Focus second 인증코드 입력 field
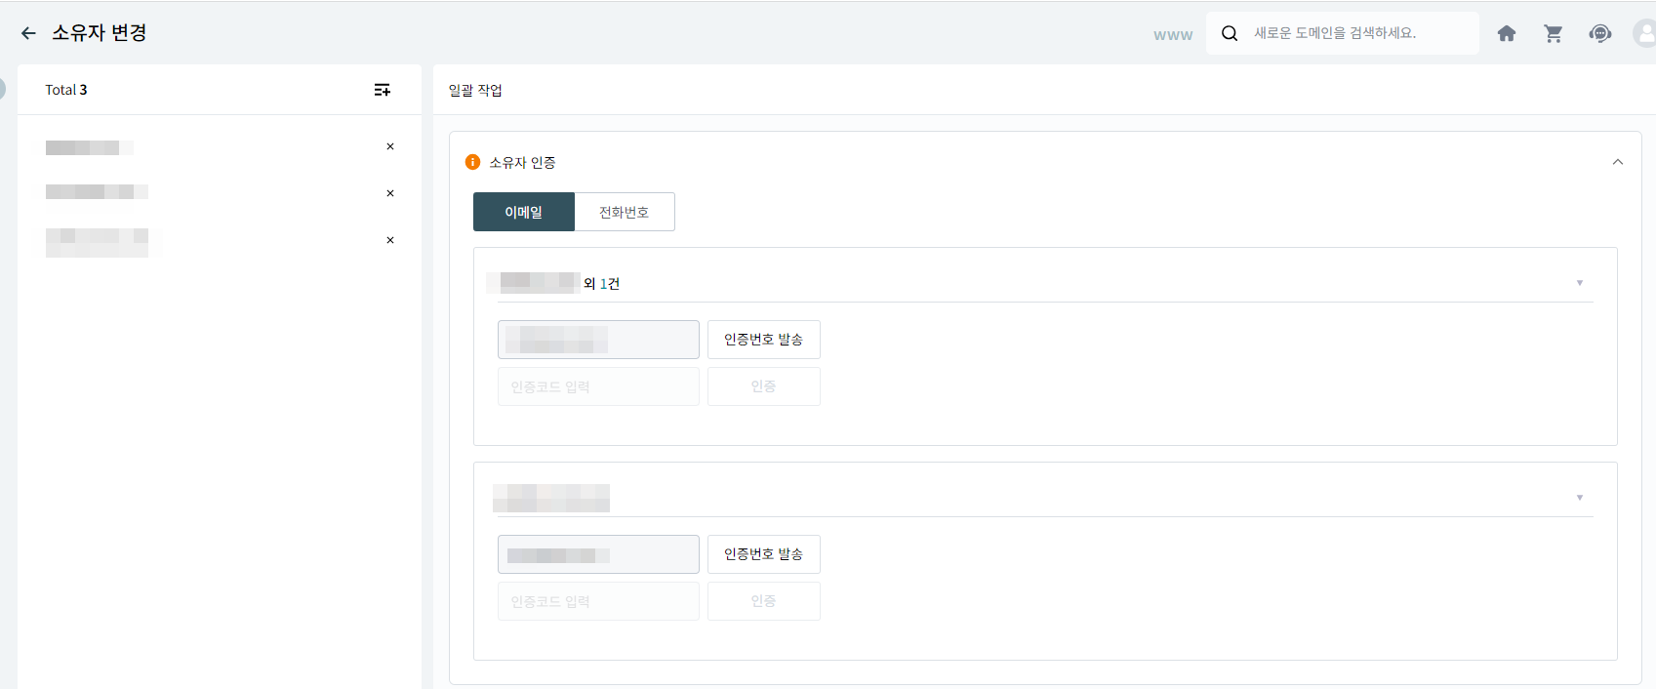 pos(598,601)
